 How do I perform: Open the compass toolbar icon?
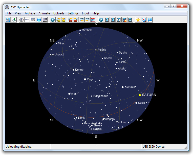(144, 20)
